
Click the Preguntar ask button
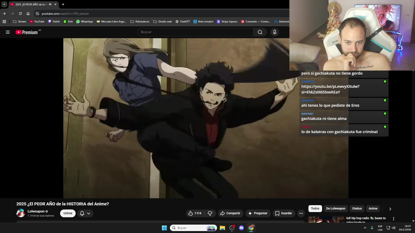point(258,213)
